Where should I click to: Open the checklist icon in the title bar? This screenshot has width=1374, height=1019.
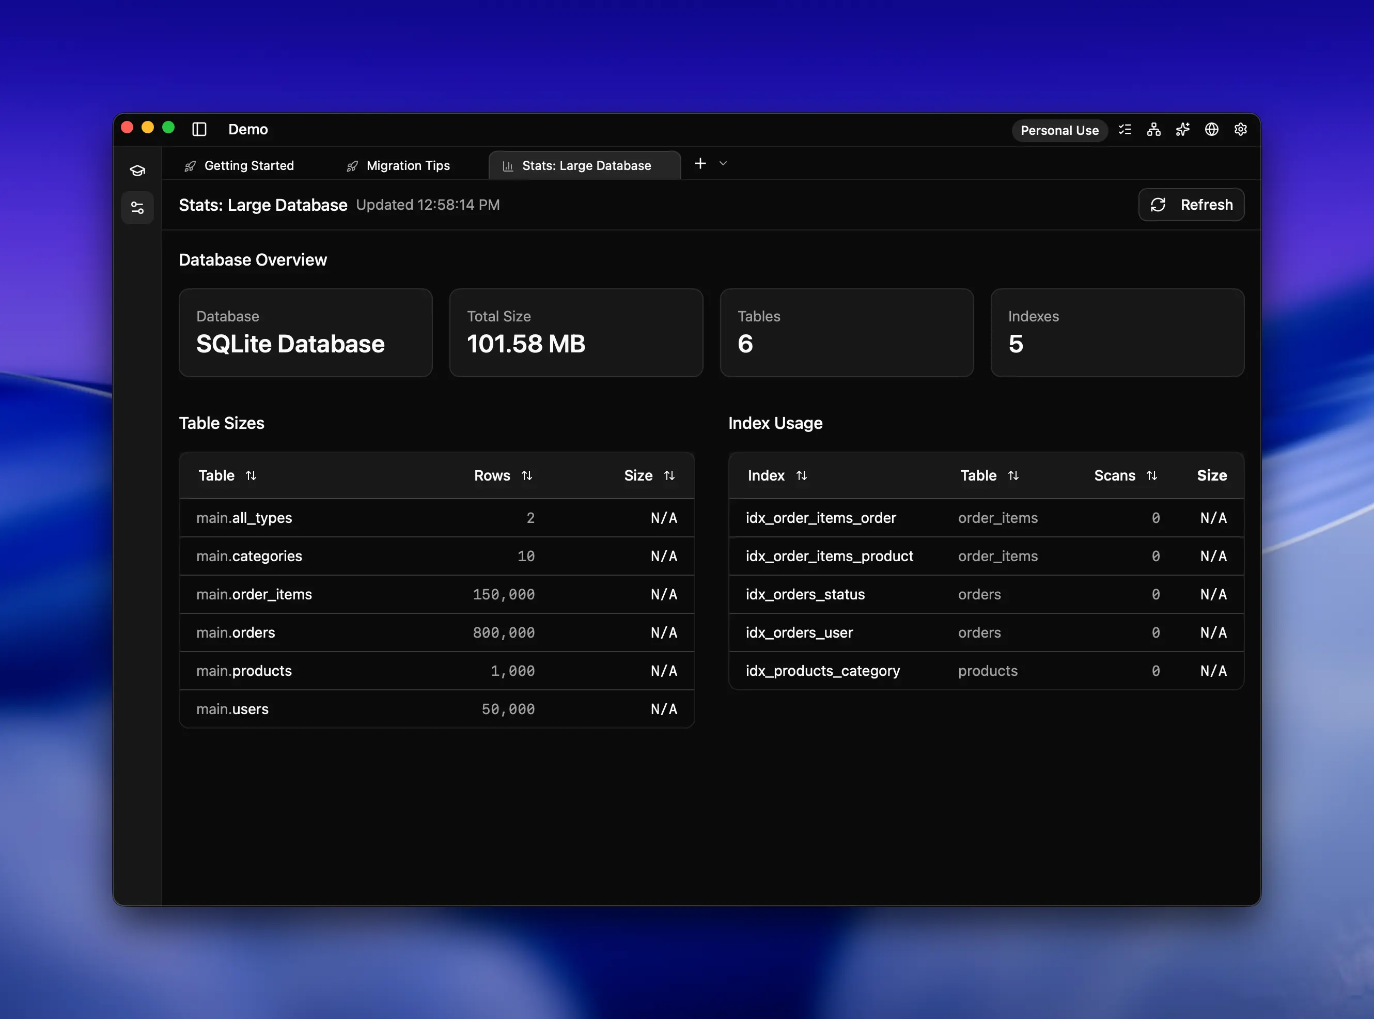point(1125,130)
